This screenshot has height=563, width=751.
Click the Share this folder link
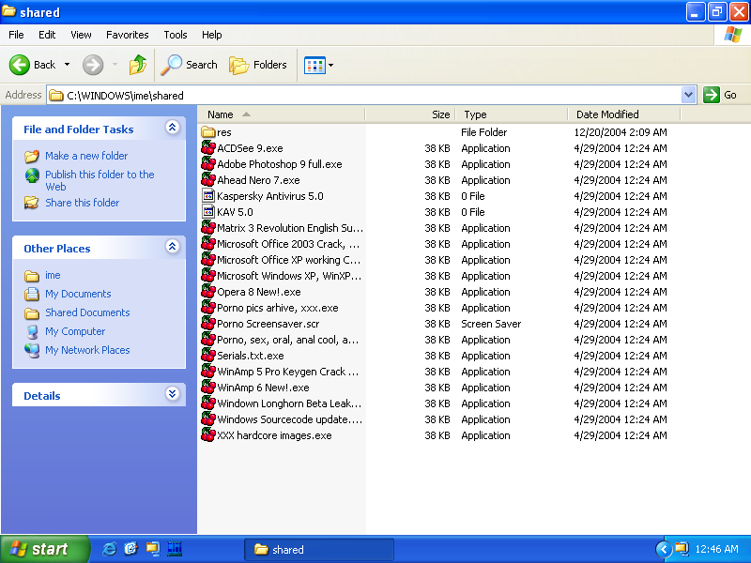[83, 203]
